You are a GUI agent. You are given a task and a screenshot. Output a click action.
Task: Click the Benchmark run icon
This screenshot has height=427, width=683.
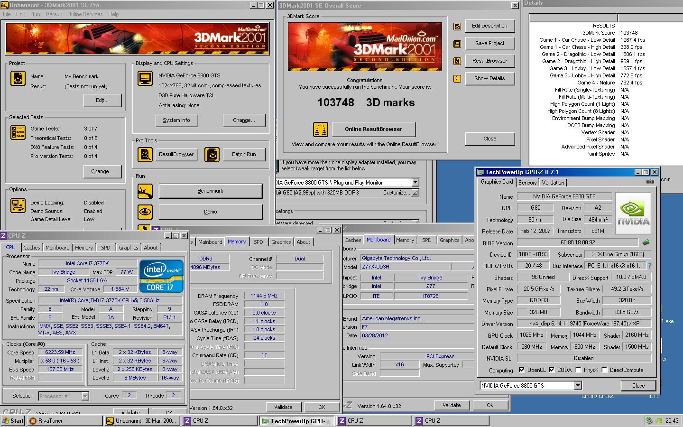[x=145, y=191]
